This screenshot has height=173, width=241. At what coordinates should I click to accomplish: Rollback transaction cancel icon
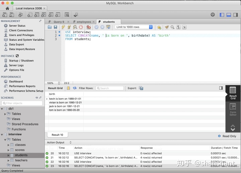(x=102, y=27)
